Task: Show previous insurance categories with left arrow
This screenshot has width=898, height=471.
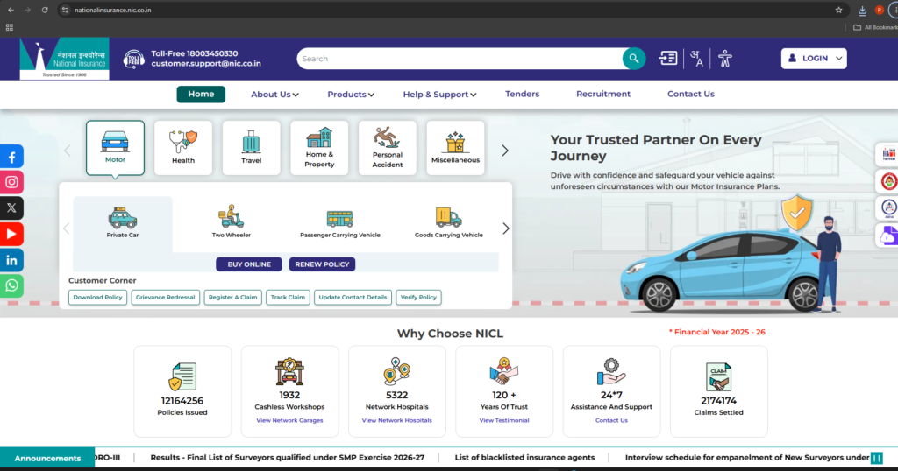Action: 68,151
